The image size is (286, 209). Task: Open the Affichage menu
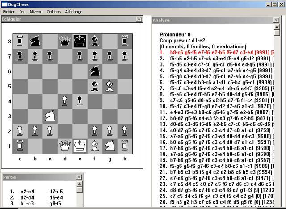coord(74,12)
